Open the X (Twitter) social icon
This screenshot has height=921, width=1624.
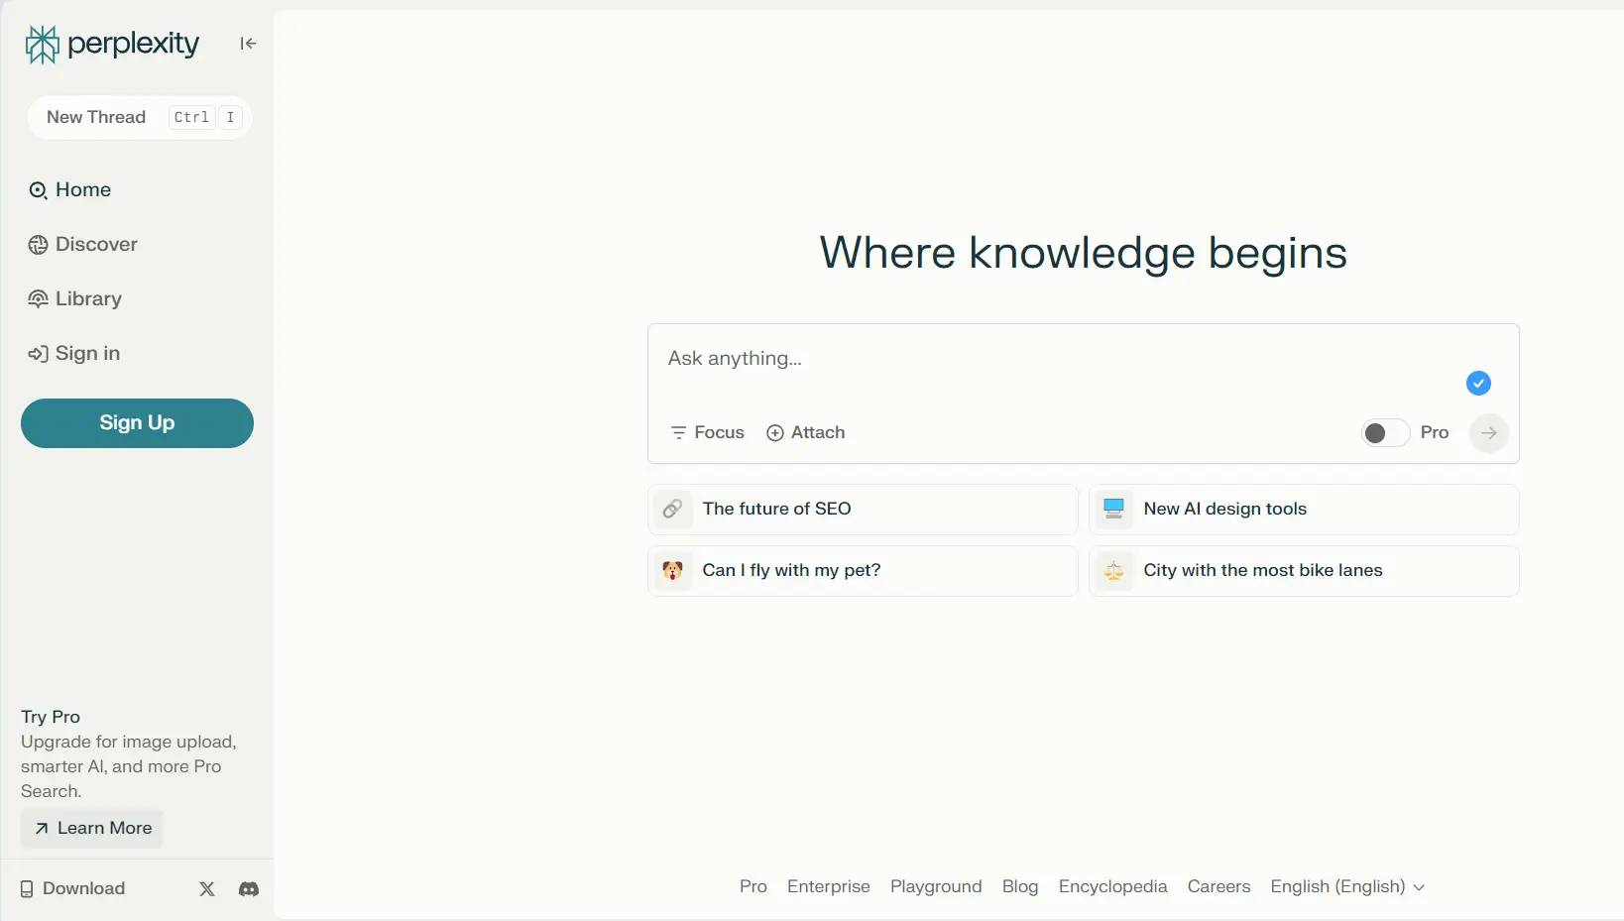[x=207, y=889]
